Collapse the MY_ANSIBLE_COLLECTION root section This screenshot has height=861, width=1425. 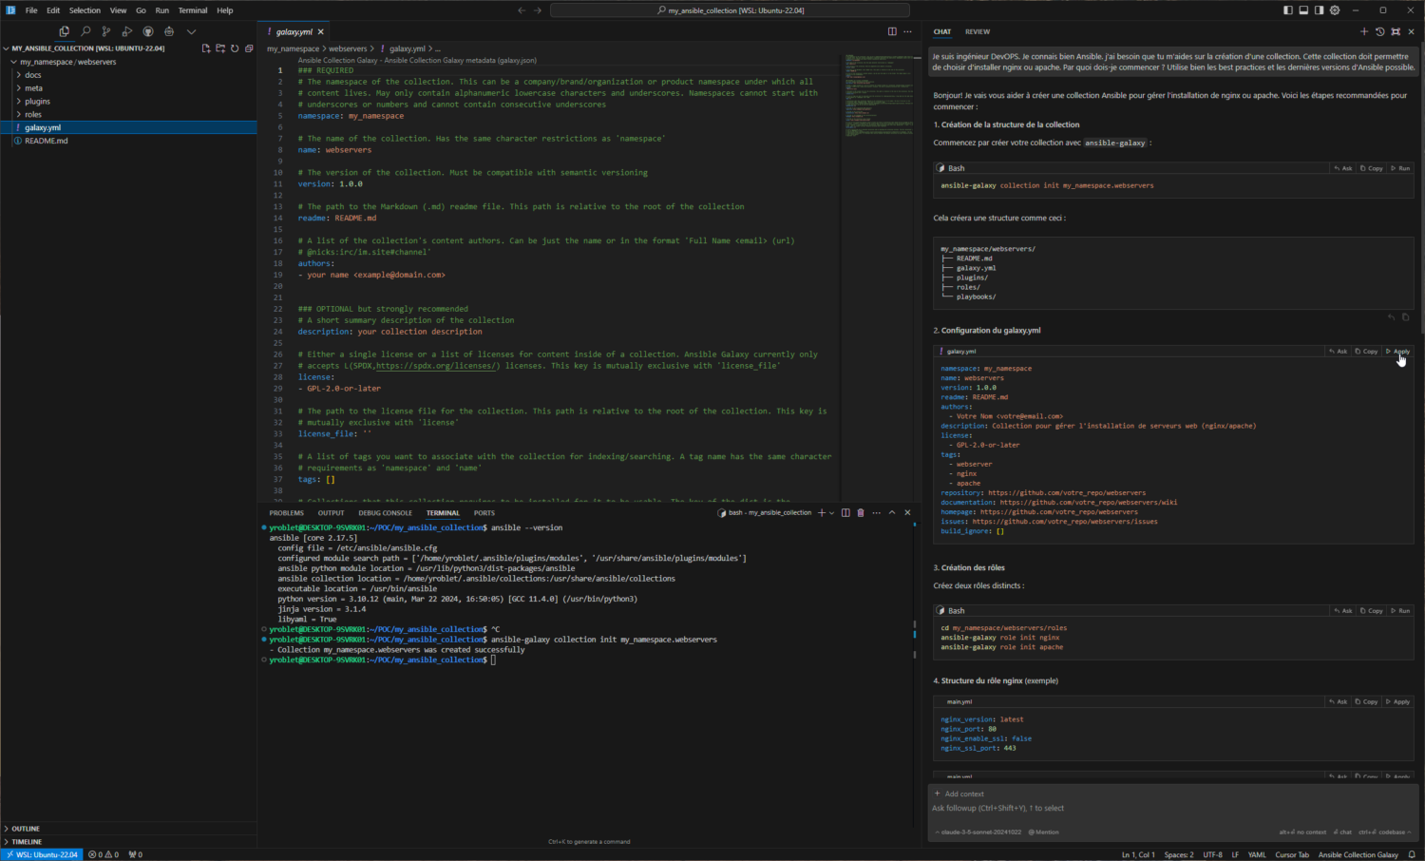pyautogui.click(x=87, y=48)
